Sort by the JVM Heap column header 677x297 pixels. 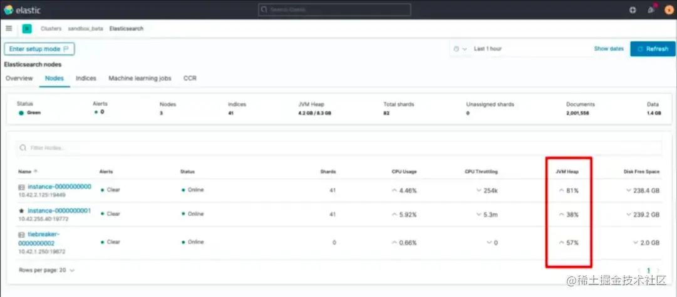[x=567, y=171]
